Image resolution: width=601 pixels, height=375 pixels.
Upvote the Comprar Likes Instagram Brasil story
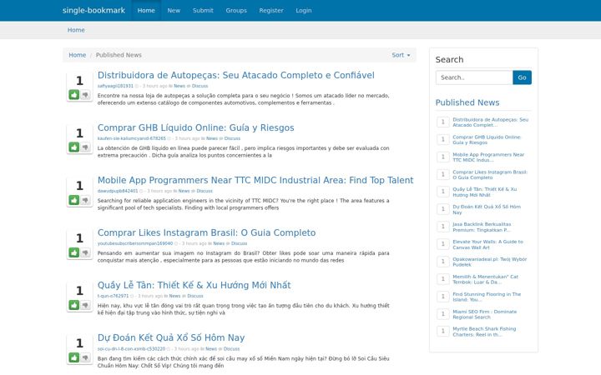pos(74,252)
